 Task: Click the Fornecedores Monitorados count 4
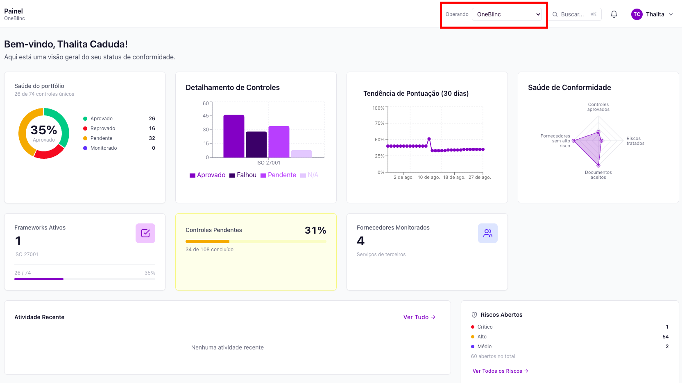coord(360,241)
